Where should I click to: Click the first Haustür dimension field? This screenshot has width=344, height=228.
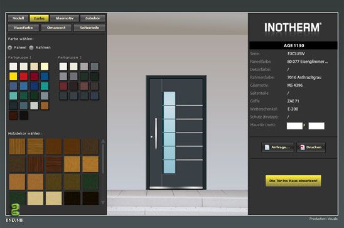294,126
